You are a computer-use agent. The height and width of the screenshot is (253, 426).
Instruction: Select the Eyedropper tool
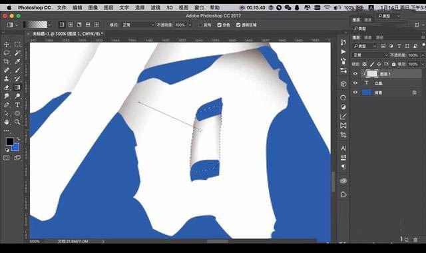click(17, 62)
